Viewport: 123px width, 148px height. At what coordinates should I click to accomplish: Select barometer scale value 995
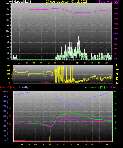pos(115,39)
